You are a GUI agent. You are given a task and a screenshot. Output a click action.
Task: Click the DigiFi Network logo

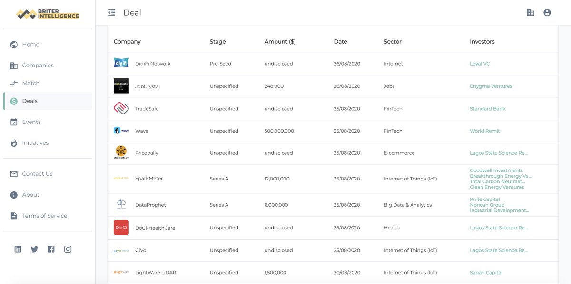(x=121, y=63)
